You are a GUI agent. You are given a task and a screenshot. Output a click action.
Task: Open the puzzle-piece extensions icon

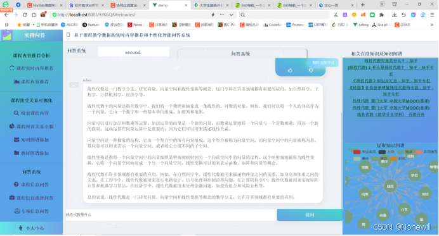(381, 15)
